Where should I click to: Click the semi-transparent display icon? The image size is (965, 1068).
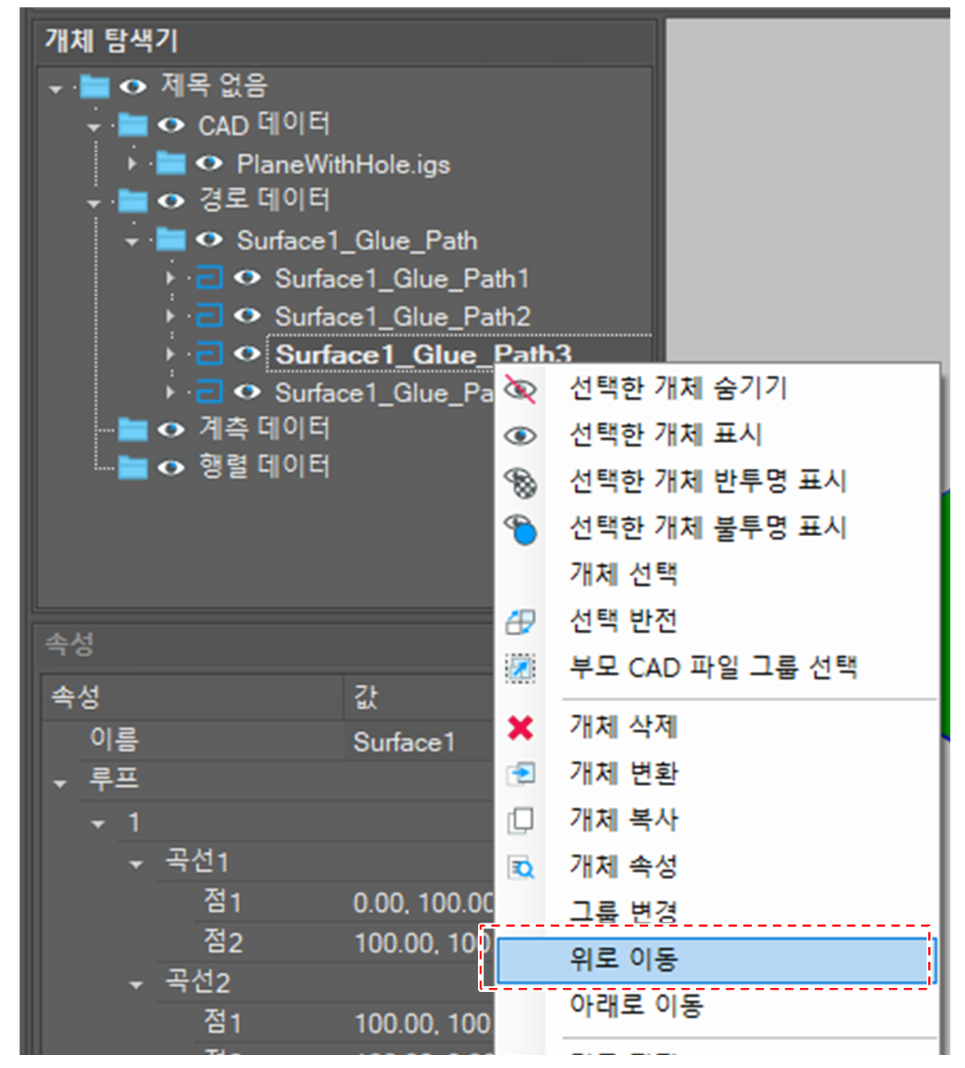pyautogui.click(x=520, y=482)
